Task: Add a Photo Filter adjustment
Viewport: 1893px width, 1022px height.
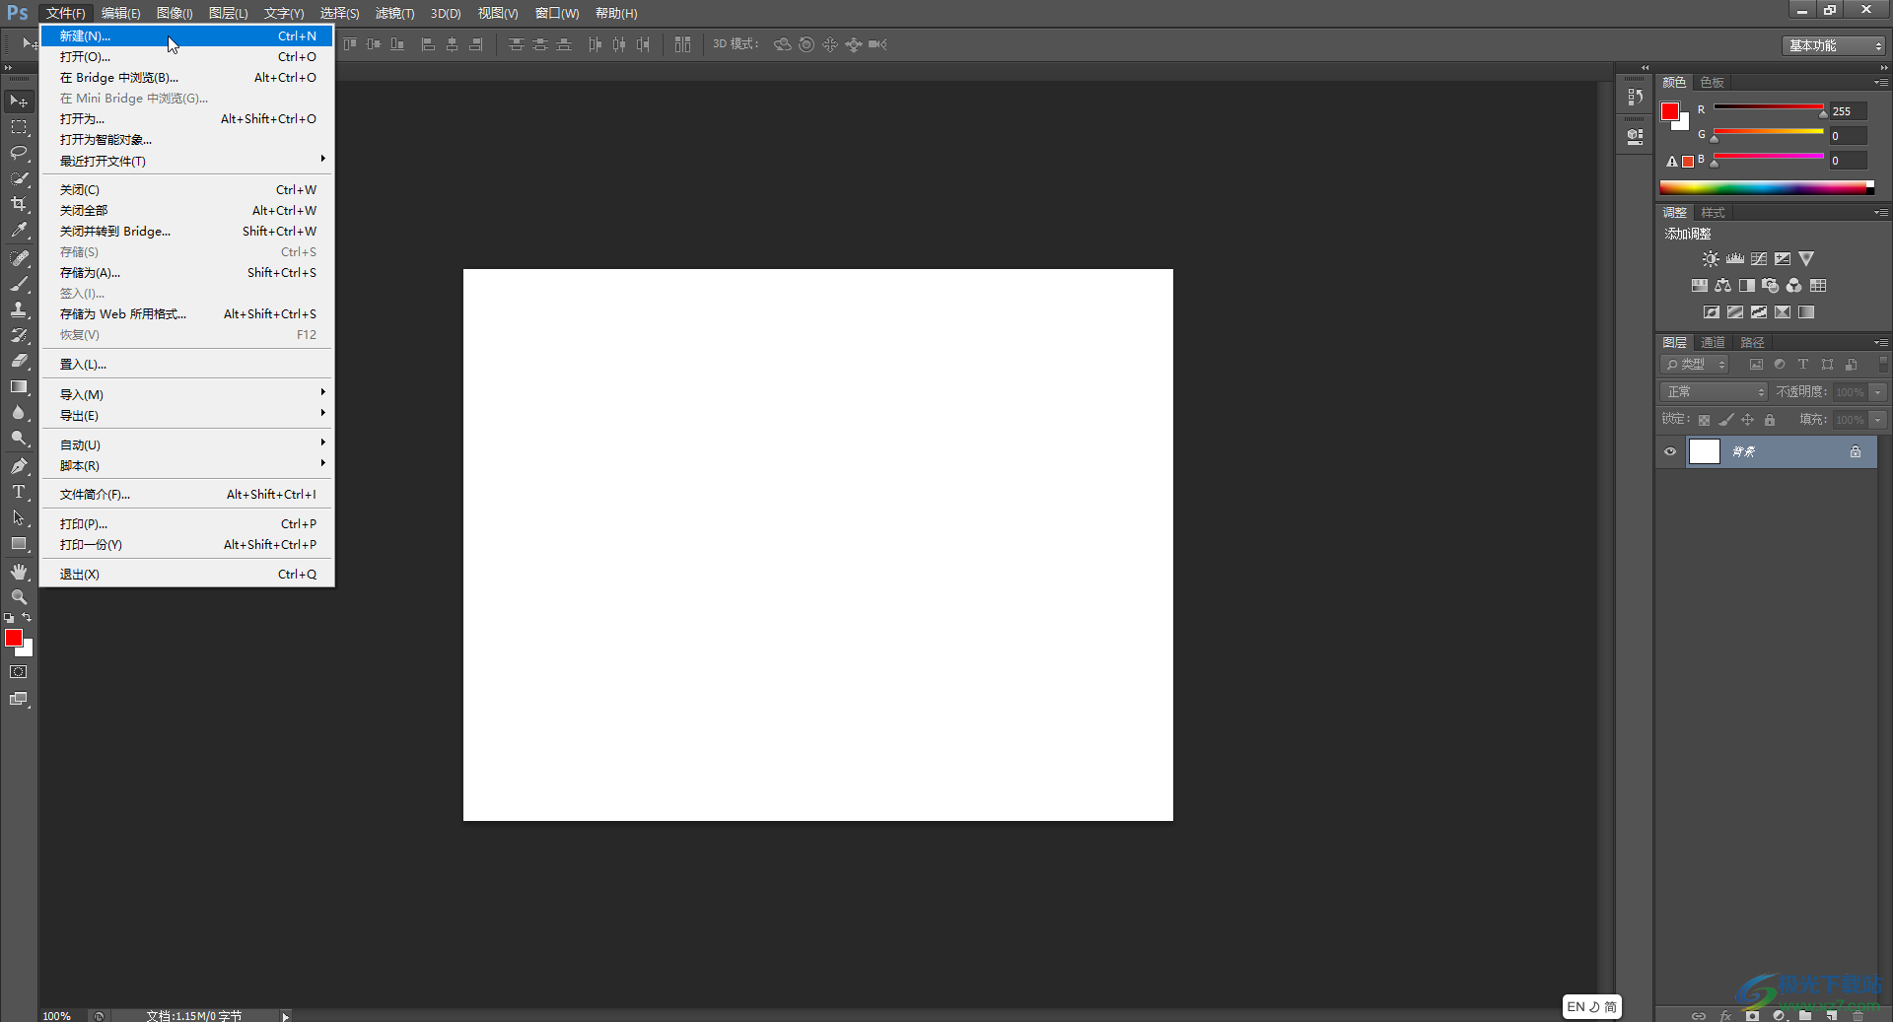Action: pos(1771,286)
